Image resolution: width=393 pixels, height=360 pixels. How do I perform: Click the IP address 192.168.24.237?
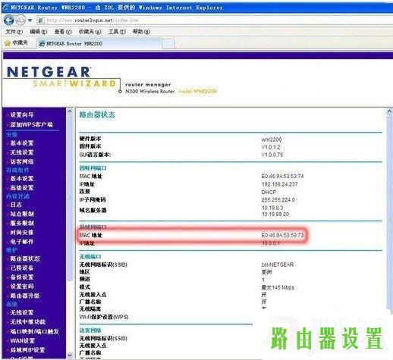[x=279, y=184]
